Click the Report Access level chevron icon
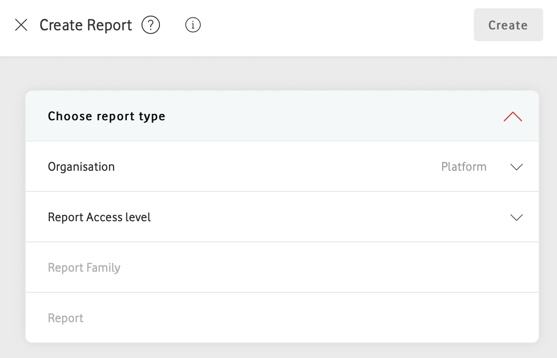Image resolution: width=557 pixels, height=358 pixels. click(516, 218)
